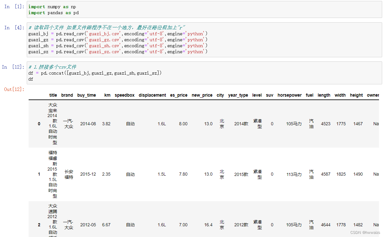
Task: Click the 'horsepower' column header
Action: tap(289, 95)
